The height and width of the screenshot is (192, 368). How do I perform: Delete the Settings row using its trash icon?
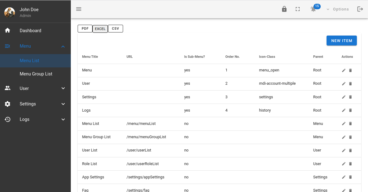tap(350, 97)
